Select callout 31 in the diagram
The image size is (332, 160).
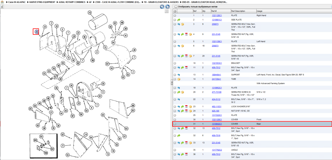coord(37,32)
